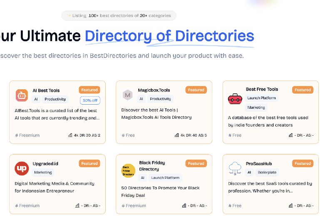
Task: Select the AI tag on Magicbox.Tools card
Action: (141, 99)
